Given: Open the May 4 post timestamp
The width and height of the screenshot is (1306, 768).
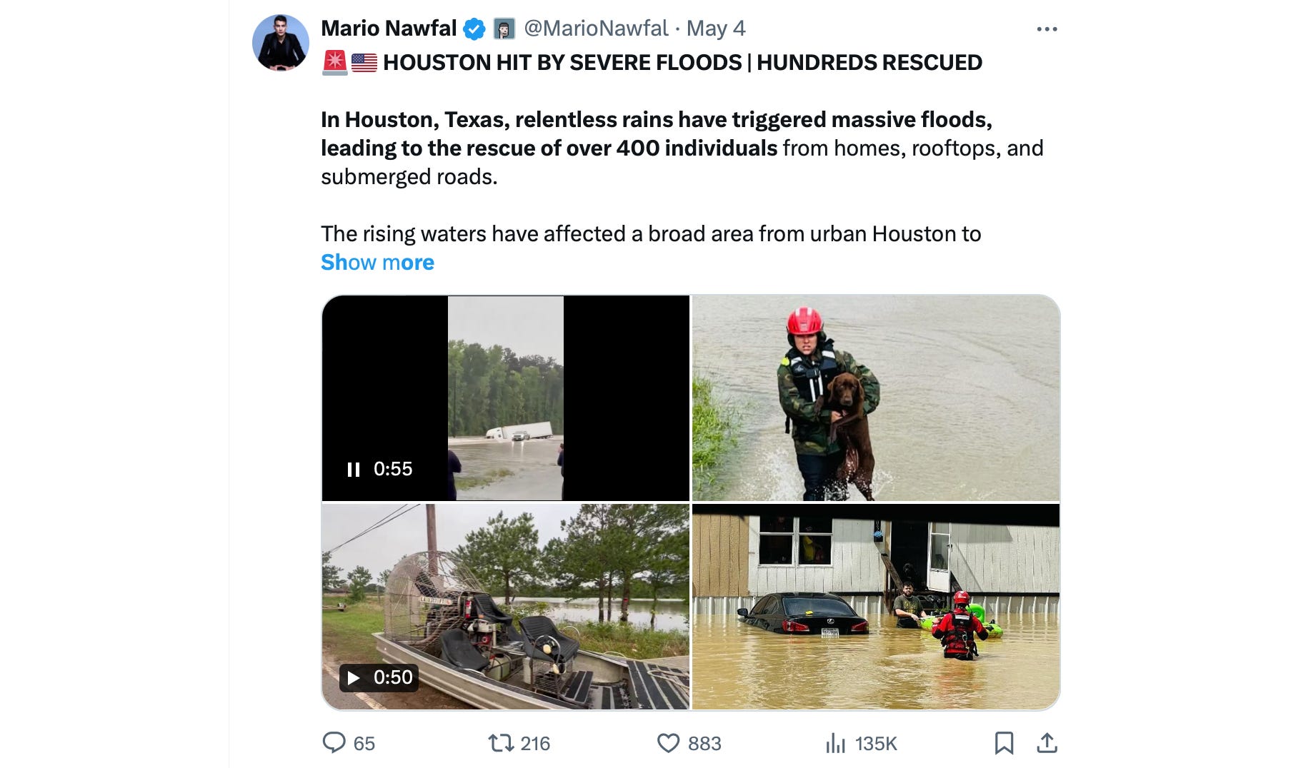Looking at the screenshot, I should point(716,29).
